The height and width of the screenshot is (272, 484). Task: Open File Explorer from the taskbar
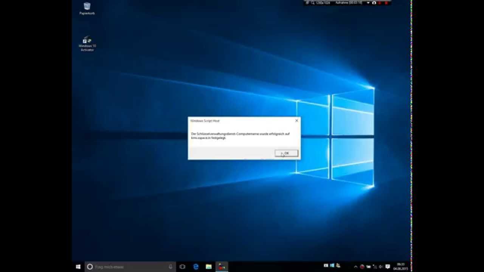tap(209, 267)
